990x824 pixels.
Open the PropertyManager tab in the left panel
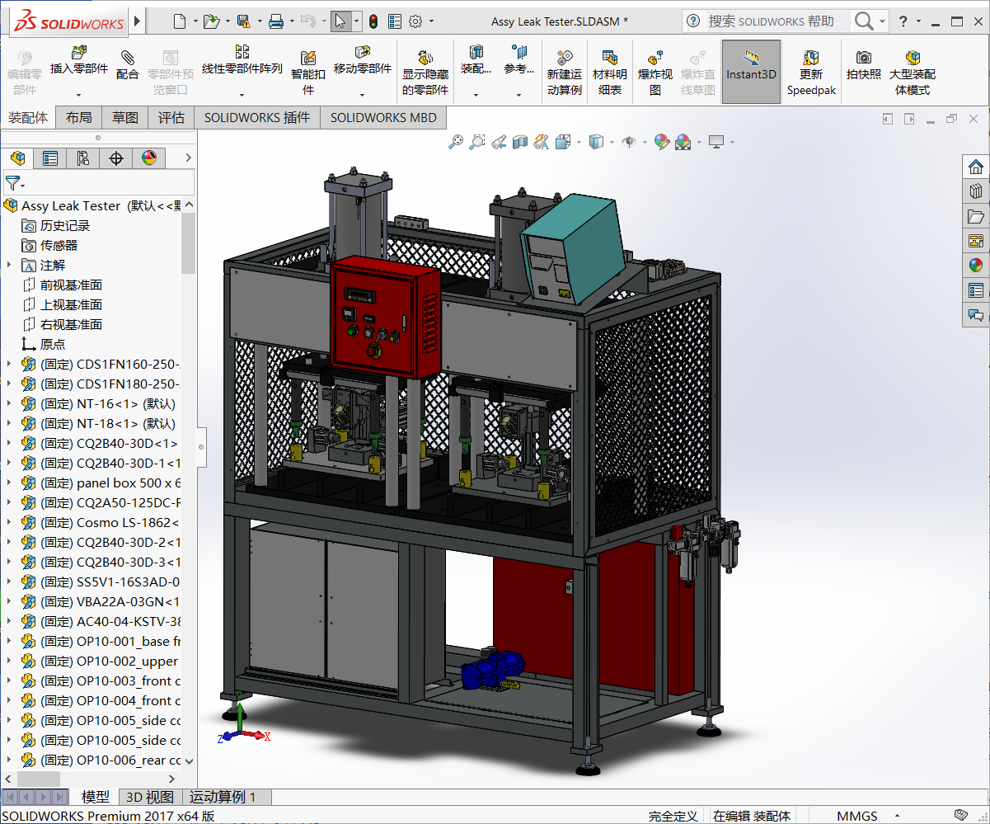[x=50, y=158]
